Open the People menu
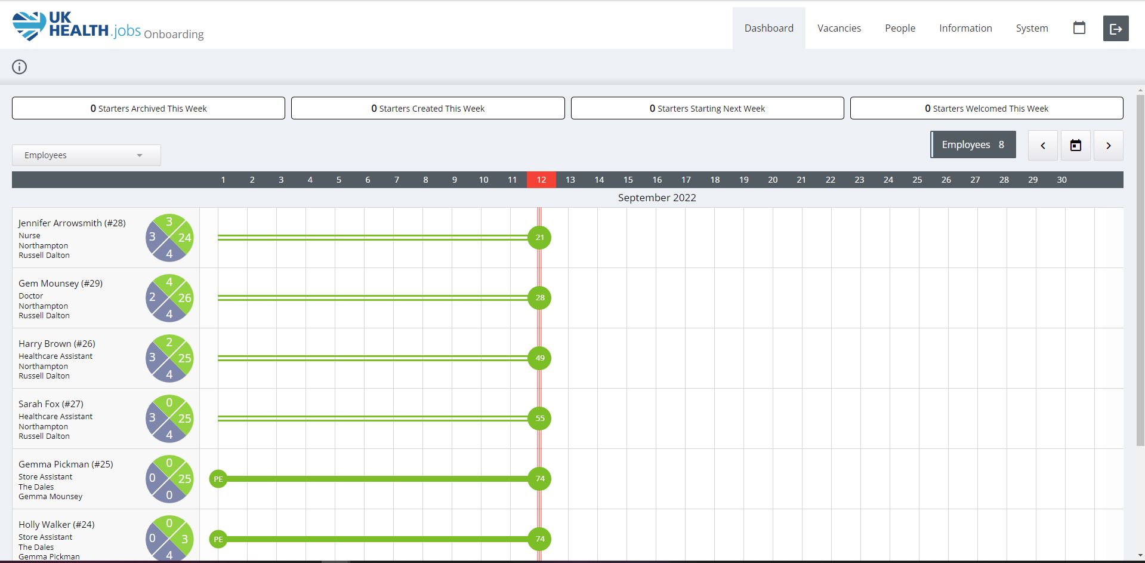1145x563 pixels. pyautogui.click(x=900, y=28)
